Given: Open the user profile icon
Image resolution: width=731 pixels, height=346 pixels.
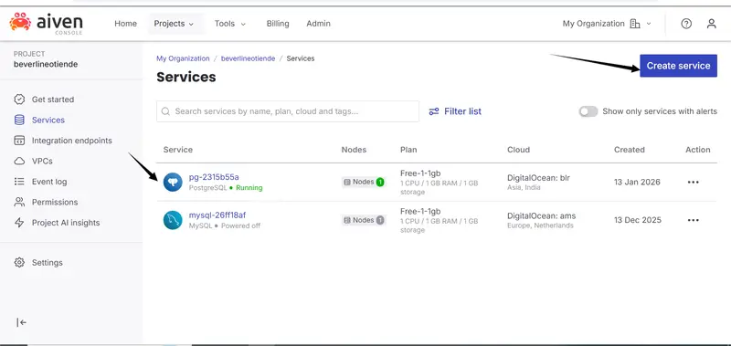Looking at the screenshot, I should pyautogui.click(x=712, y=24).
